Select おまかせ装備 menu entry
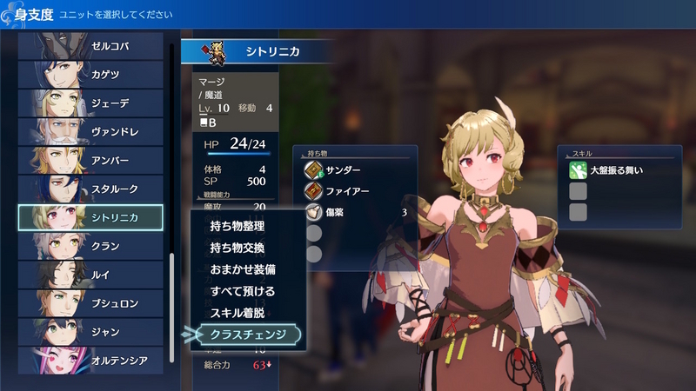This screenshot has width=696, height=391. tap(243, 269)
